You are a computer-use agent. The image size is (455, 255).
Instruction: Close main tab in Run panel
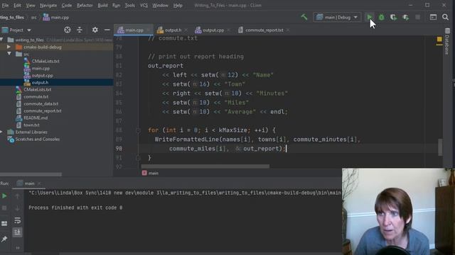[39, 183]
